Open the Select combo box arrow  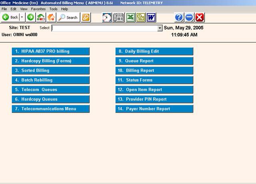point(160,28)
